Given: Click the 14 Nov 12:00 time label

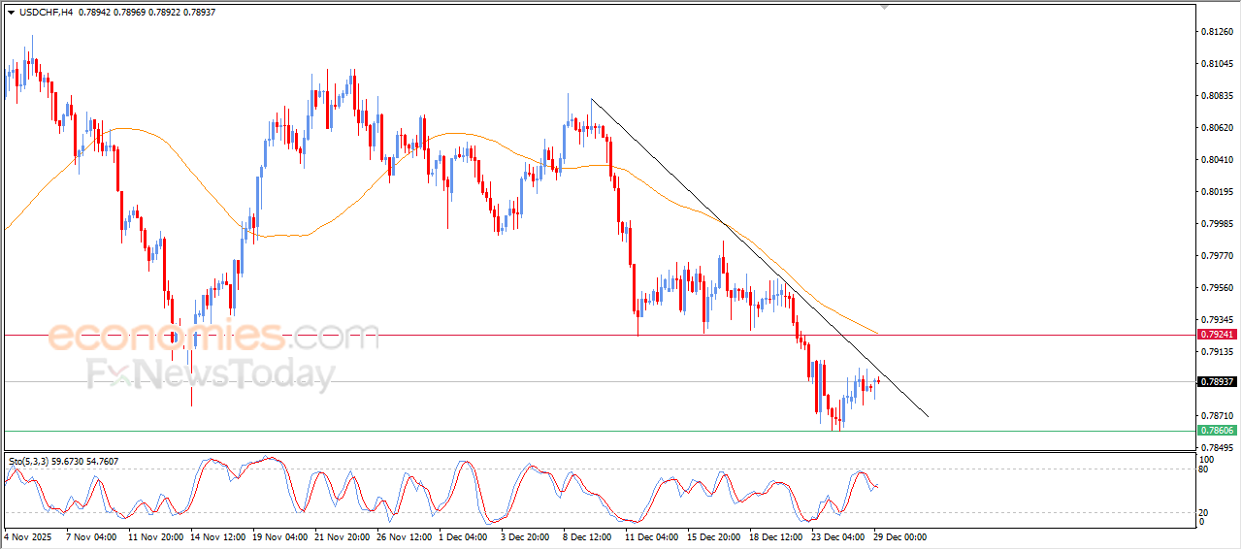Looking at the screenshot, I should [217, 536].
